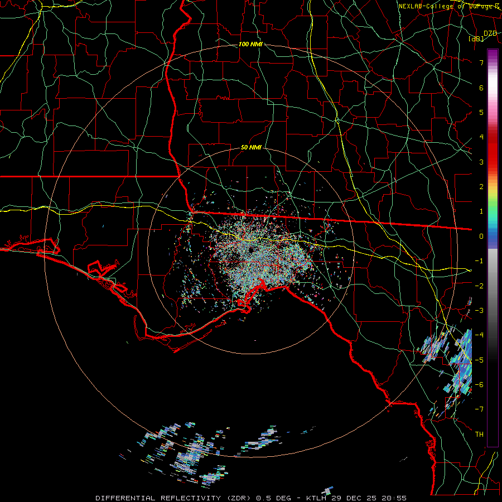Click the "TH" label on the color scale
The width and height of the screenshot is (502, 502).
click(479, 435)
